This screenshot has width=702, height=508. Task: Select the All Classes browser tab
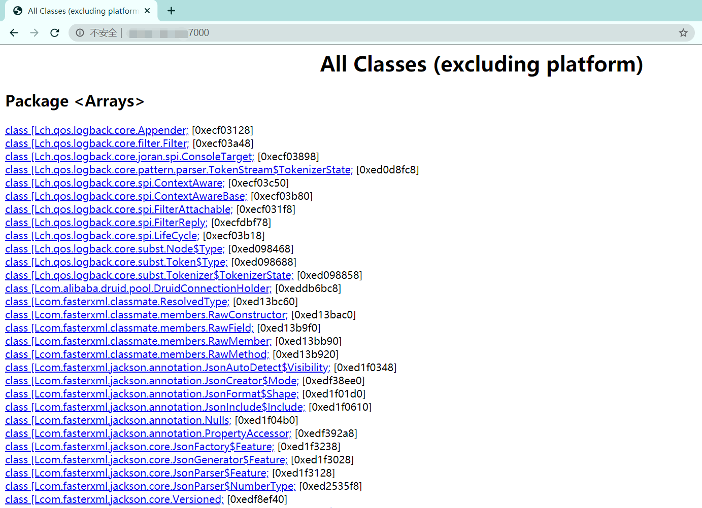[81, 11]
